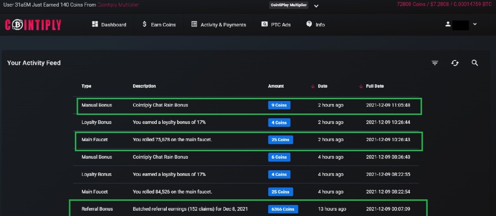Select 'You rolled 84,526 on the main faucet.'

[172, 192]
